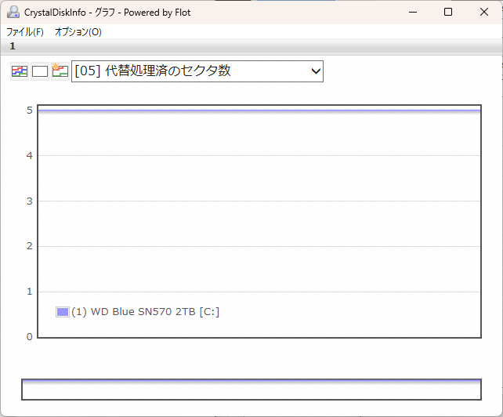503x417 pixels.
Task: Click the blue legend swatch for WD Blue SN570
Action: [x=63, y=312]
